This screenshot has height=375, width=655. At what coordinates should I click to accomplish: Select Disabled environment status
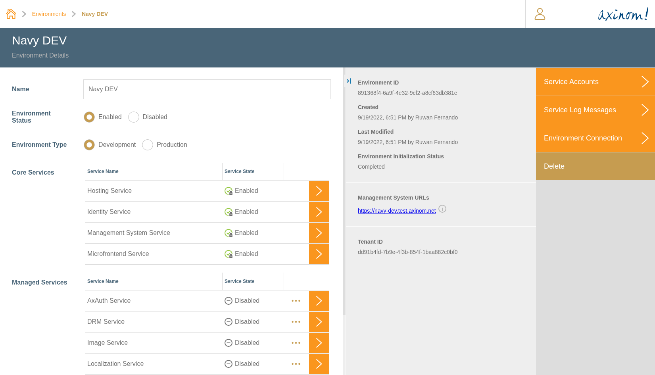click(134, 117)
